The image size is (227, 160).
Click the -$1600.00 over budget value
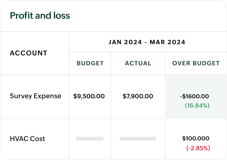(x=194, y=96)
